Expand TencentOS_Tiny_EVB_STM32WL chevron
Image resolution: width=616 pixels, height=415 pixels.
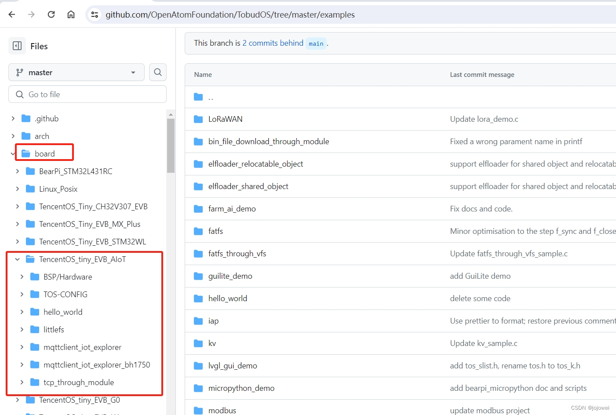[18, 241]
